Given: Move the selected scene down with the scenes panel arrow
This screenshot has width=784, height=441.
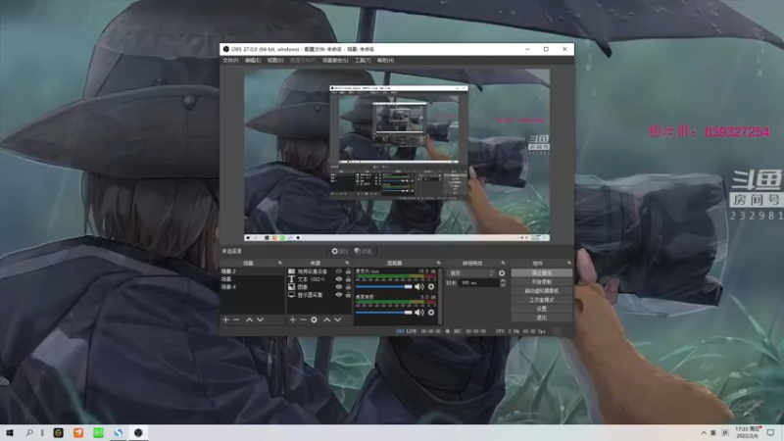Looking at the screenshot, I should click(x=260, y=319).
